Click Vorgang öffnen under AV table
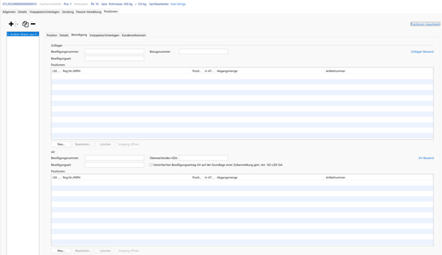The height and width of the screenshot is (255, 442). click(x=129, y=251)
